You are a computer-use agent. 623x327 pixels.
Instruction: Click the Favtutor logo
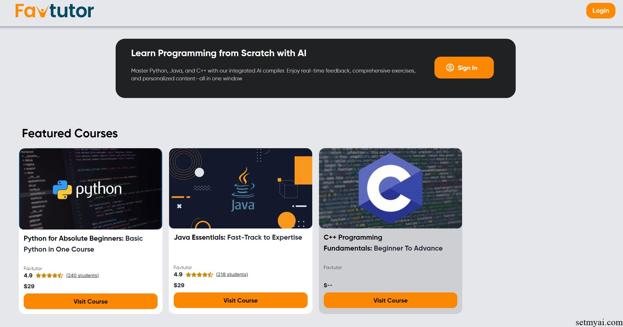click(54, 11)
